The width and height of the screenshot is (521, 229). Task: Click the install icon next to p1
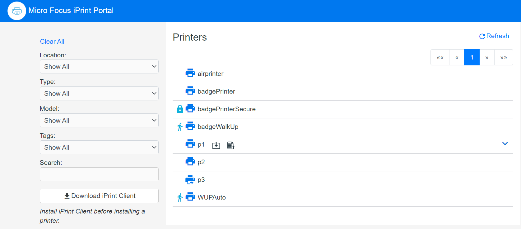[216, 145]
